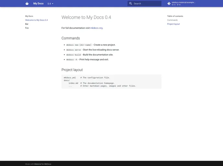The width and height of the screenshot is (223, 166).
Task: Click the search magnifier icon
Action: (130, 4)
